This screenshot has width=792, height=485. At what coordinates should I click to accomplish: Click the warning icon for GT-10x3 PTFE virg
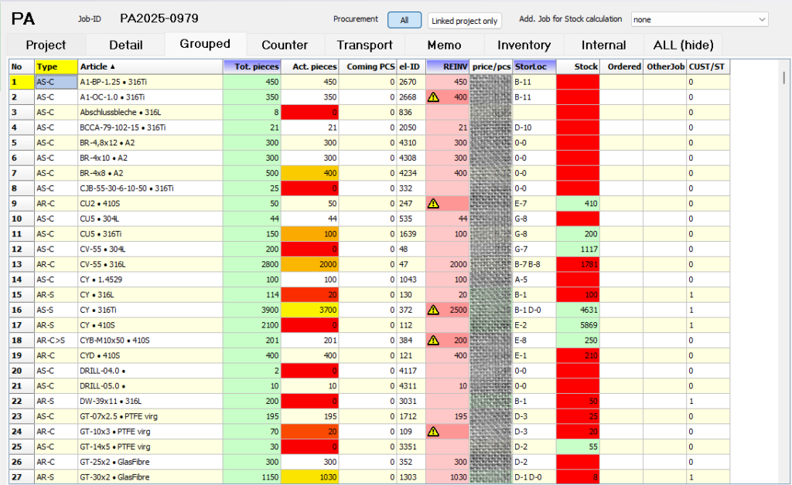[x=434, y=431]
